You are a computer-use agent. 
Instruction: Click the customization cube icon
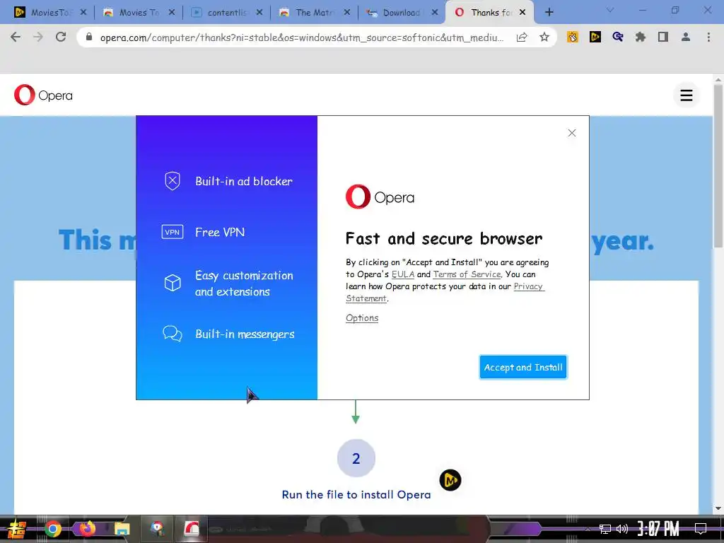[173, 283]
